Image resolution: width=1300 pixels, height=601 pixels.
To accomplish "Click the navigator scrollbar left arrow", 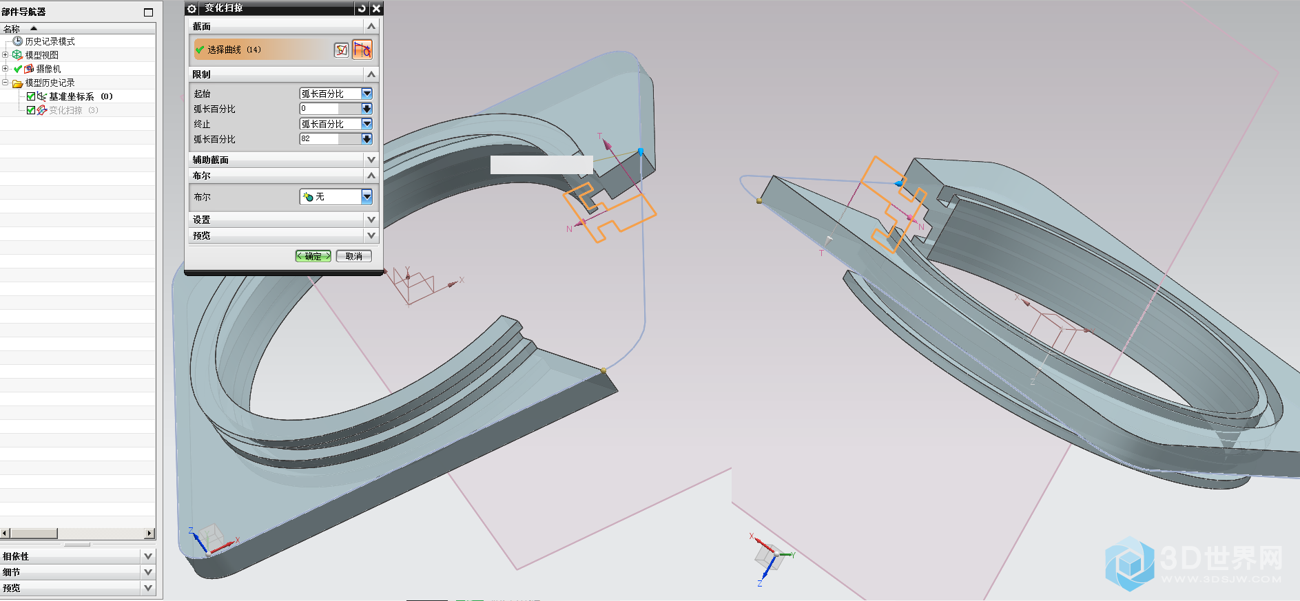I will [x=5, y=534].
